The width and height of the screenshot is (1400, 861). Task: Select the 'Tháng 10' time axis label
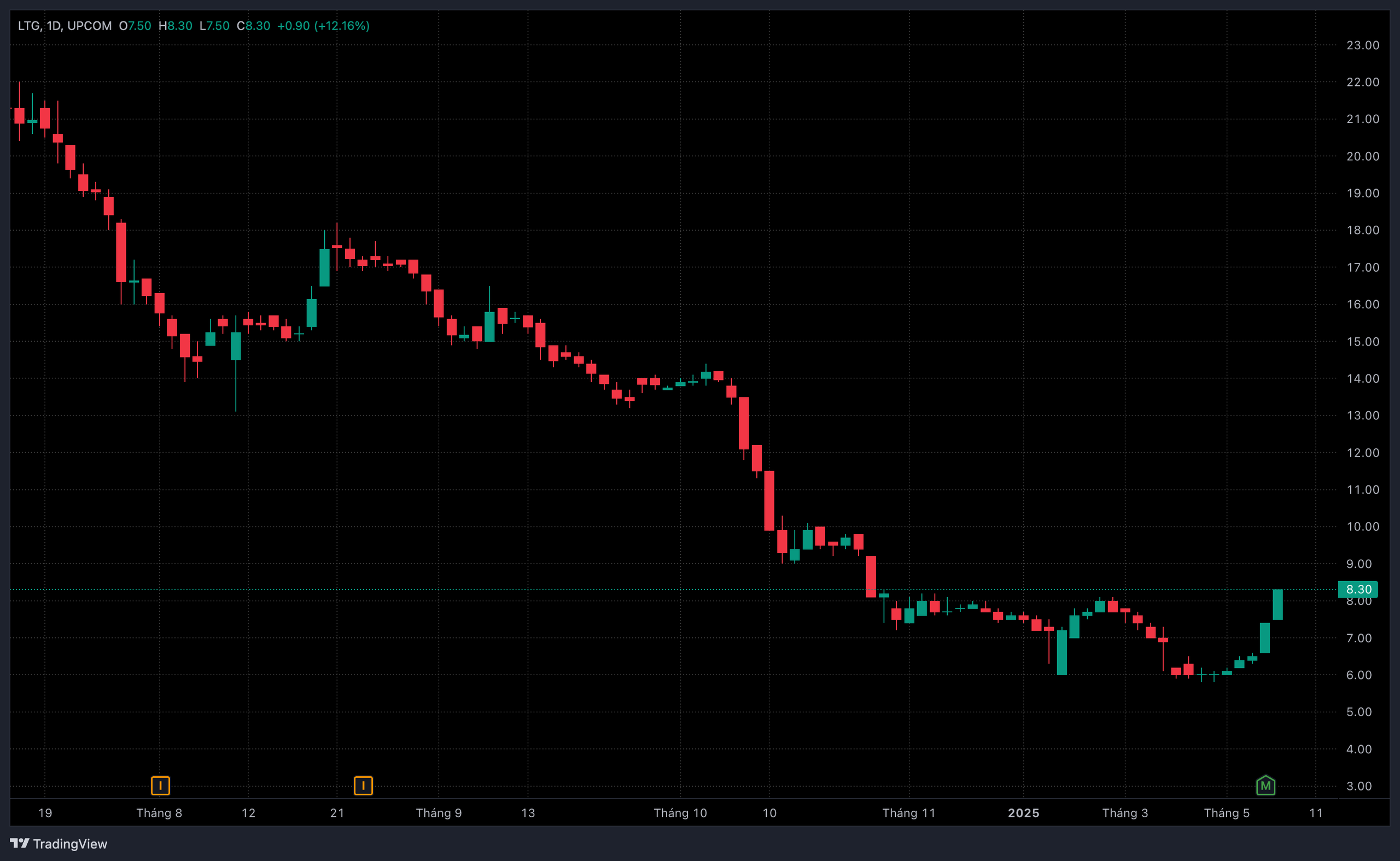tap(680, 812)
